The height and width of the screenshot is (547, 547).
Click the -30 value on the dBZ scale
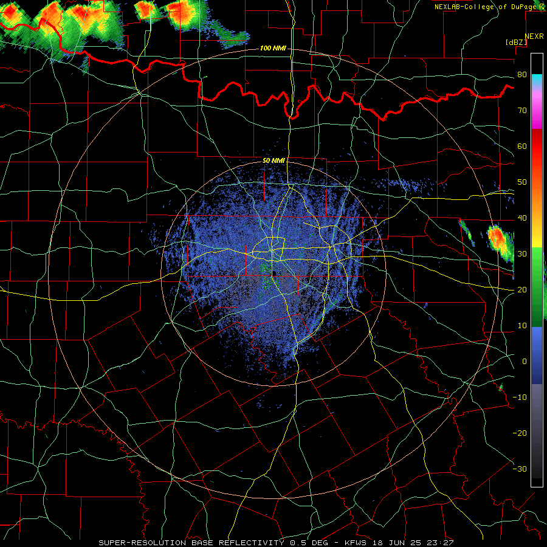520,469
